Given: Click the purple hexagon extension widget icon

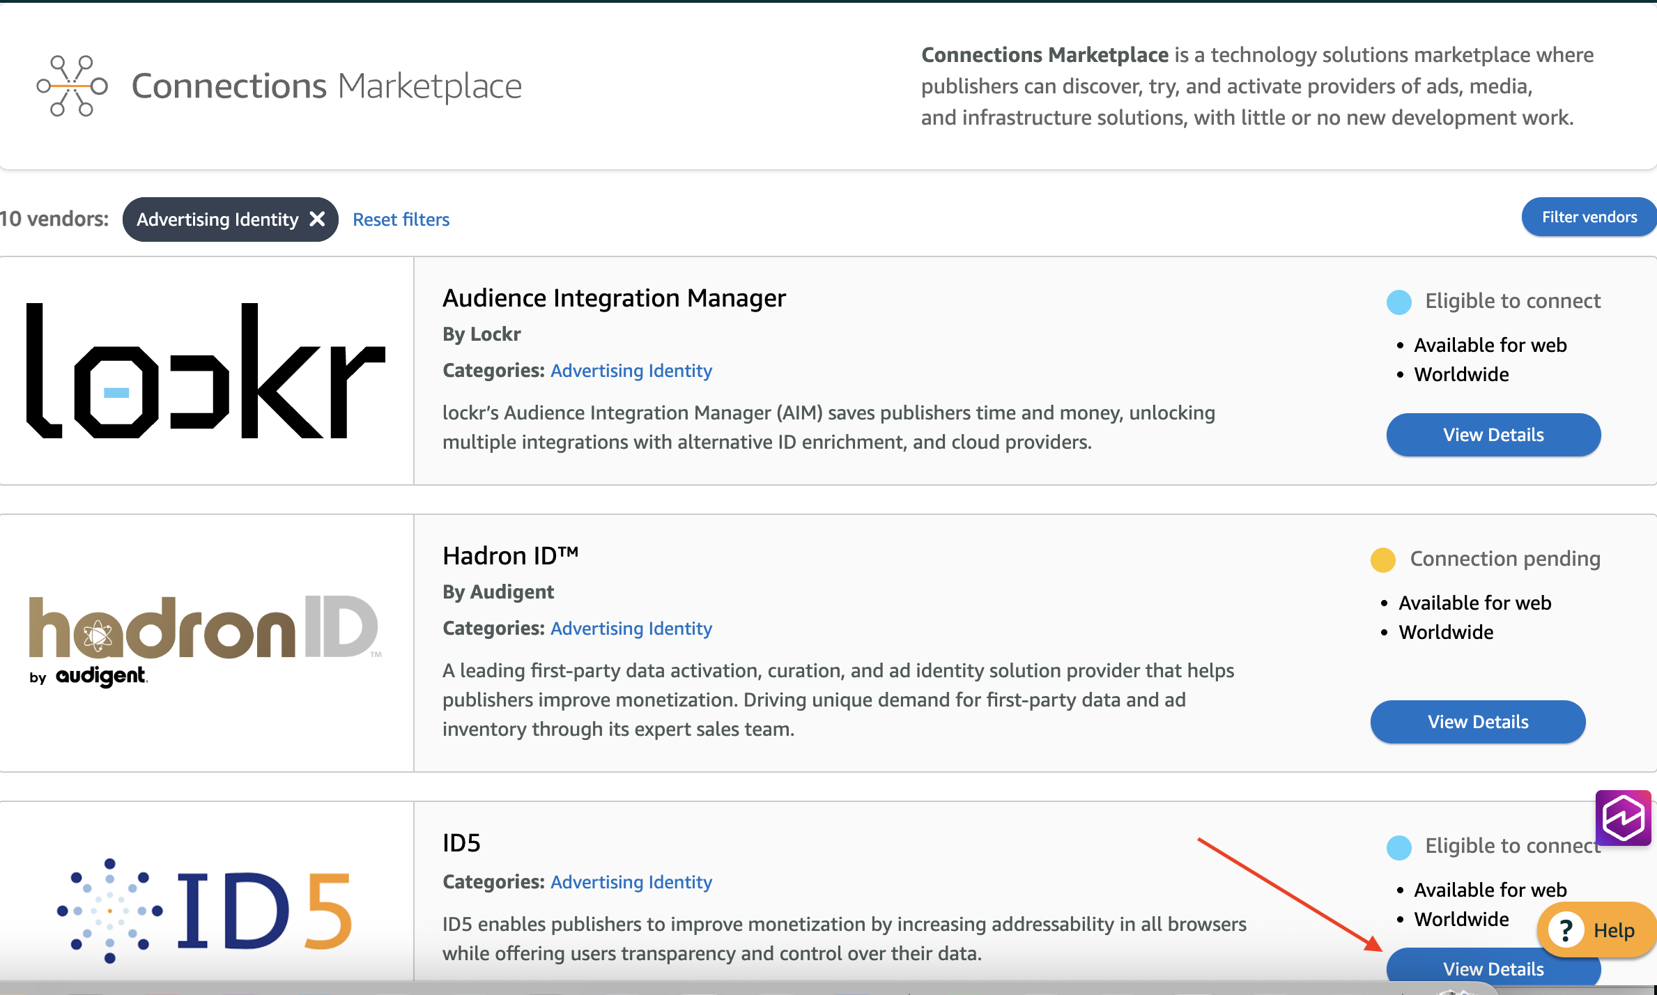Looking at the screenshot, I should (1623, 817).
